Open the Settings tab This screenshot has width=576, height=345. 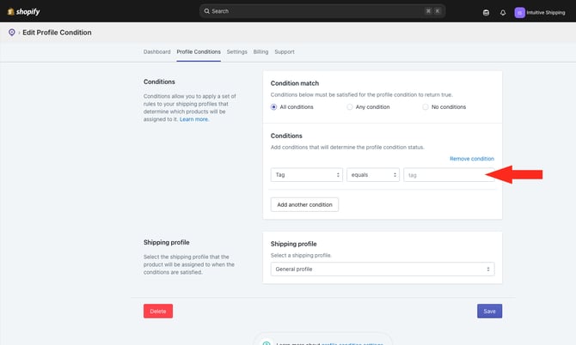tap(237, 51)
